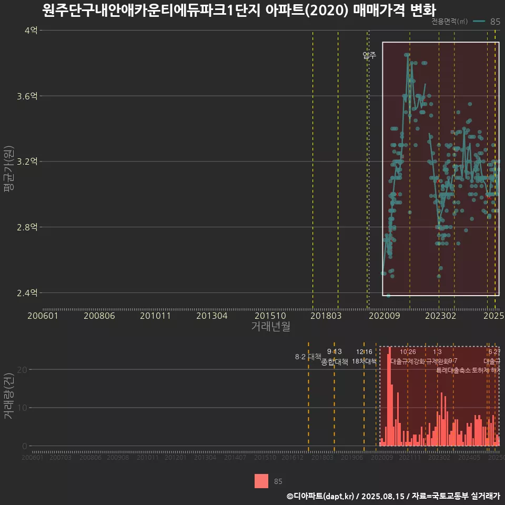
Task: Click the 201612 tick label on the volume chart
Action: (x=292, y=457)
